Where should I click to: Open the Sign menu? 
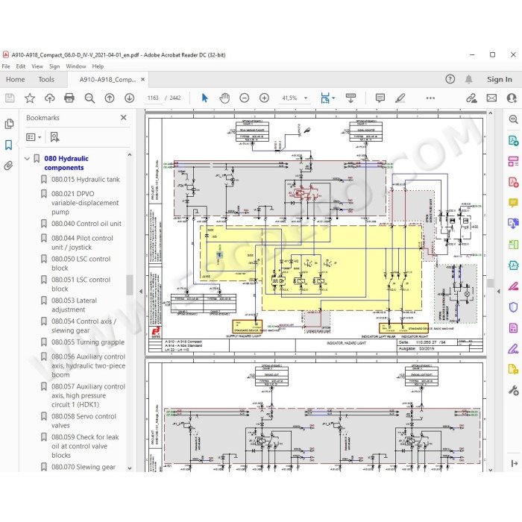[54, 66]
